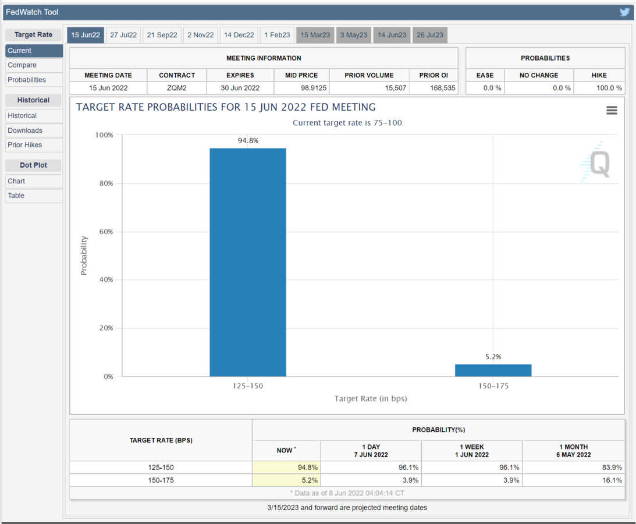This screenshot has height=524, width=636.
Task: Click the 125-150 blue probability bar
Action: (x=248, y=262)
